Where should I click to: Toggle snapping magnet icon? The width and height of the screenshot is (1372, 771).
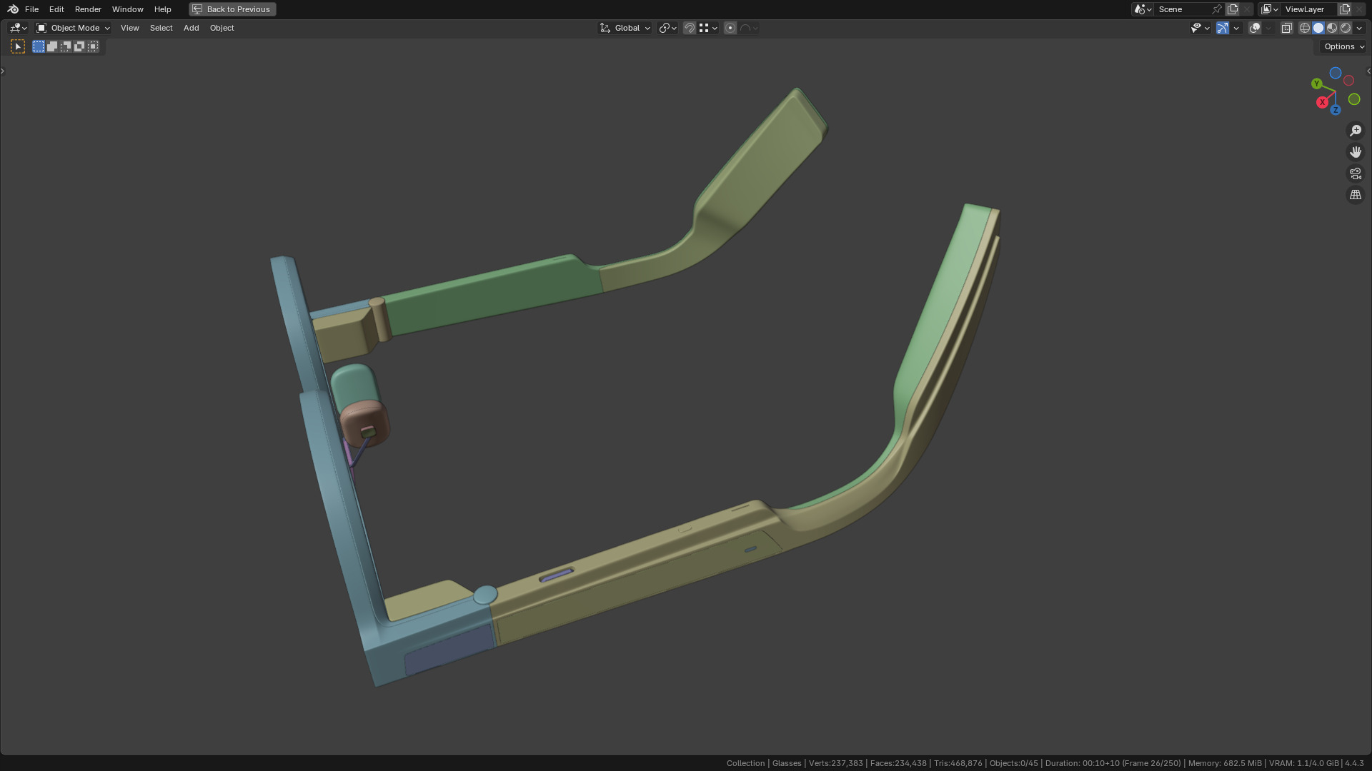point(690,28)
